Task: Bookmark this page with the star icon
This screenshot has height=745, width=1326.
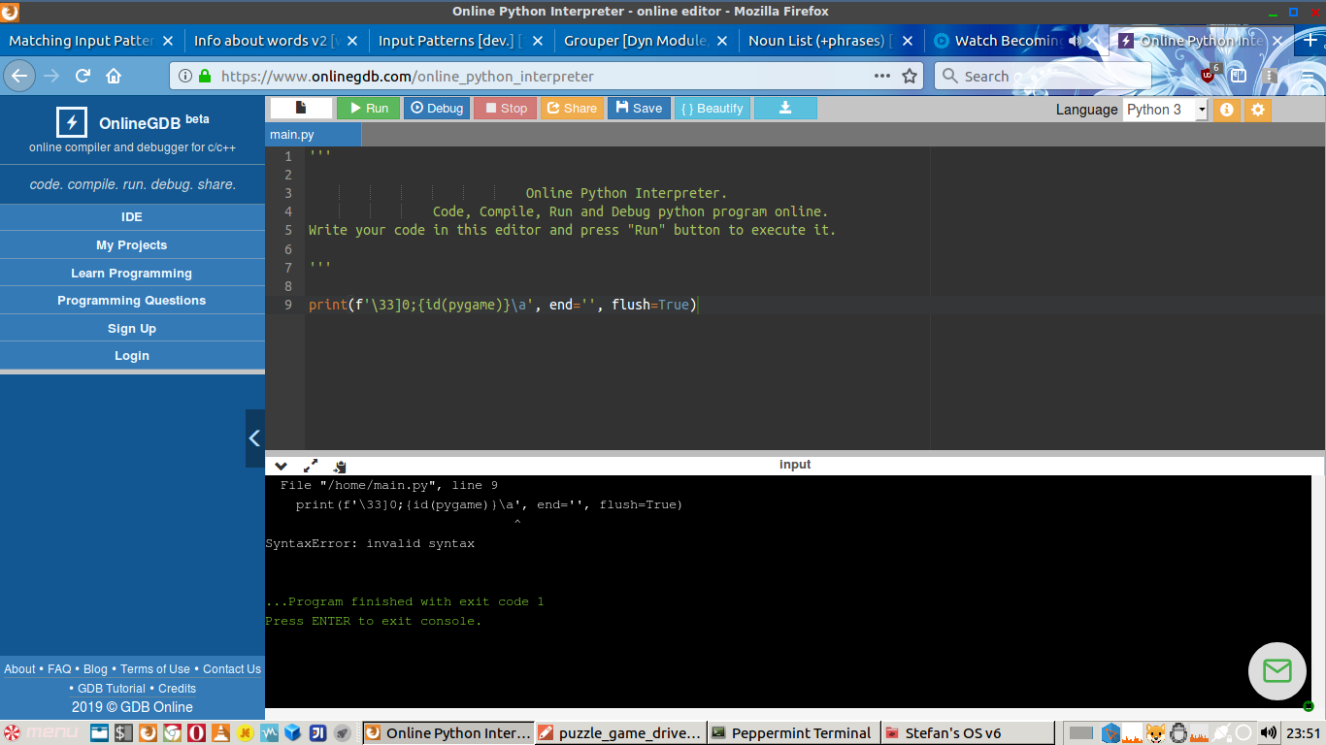Action: pos(910,76)
